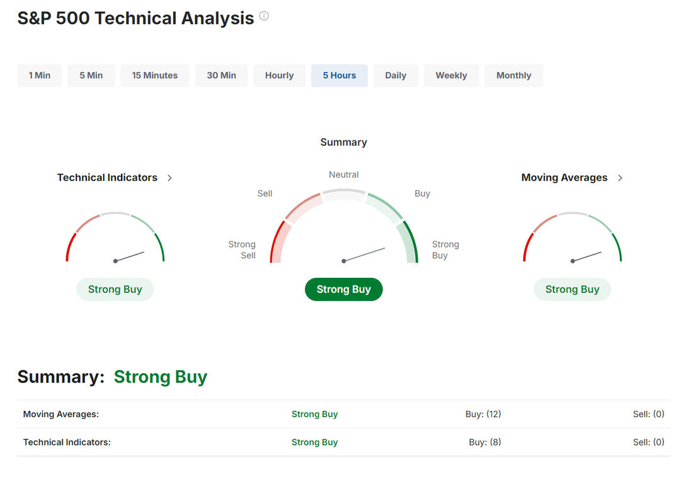Viewport: 693px width, 482px height.
Task: Select the Weekly timeframe tab
Action: pyautogui.click(x=451, y=76)
